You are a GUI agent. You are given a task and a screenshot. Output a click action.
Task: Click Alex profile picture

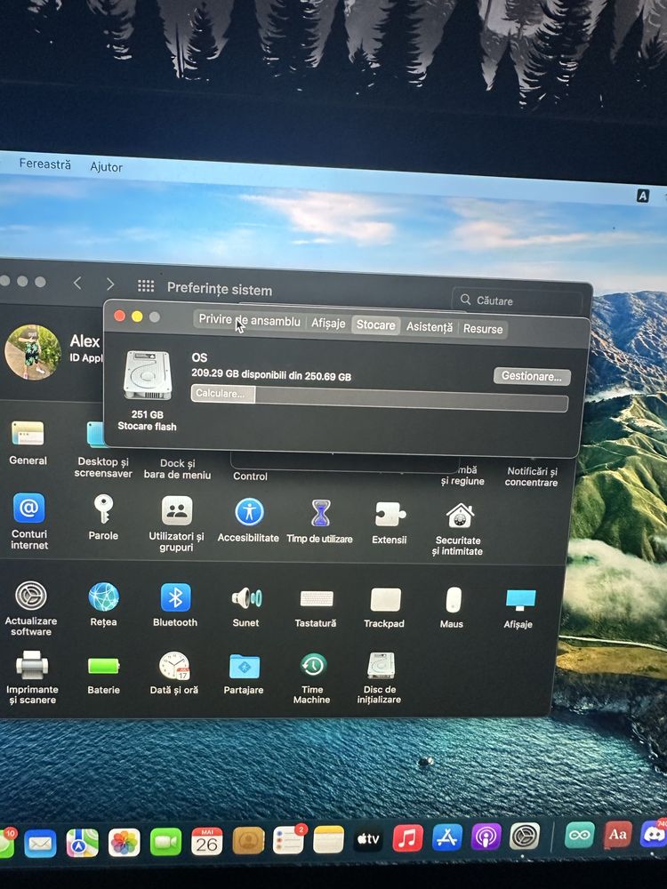pos(33,352)
